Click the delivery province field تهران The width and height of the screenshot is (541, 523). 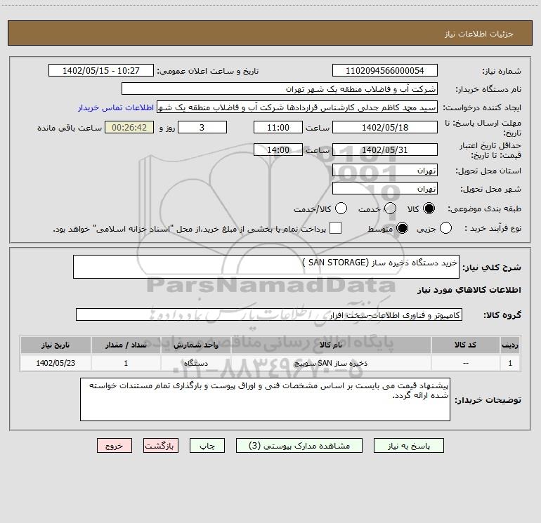pos(385,170)
